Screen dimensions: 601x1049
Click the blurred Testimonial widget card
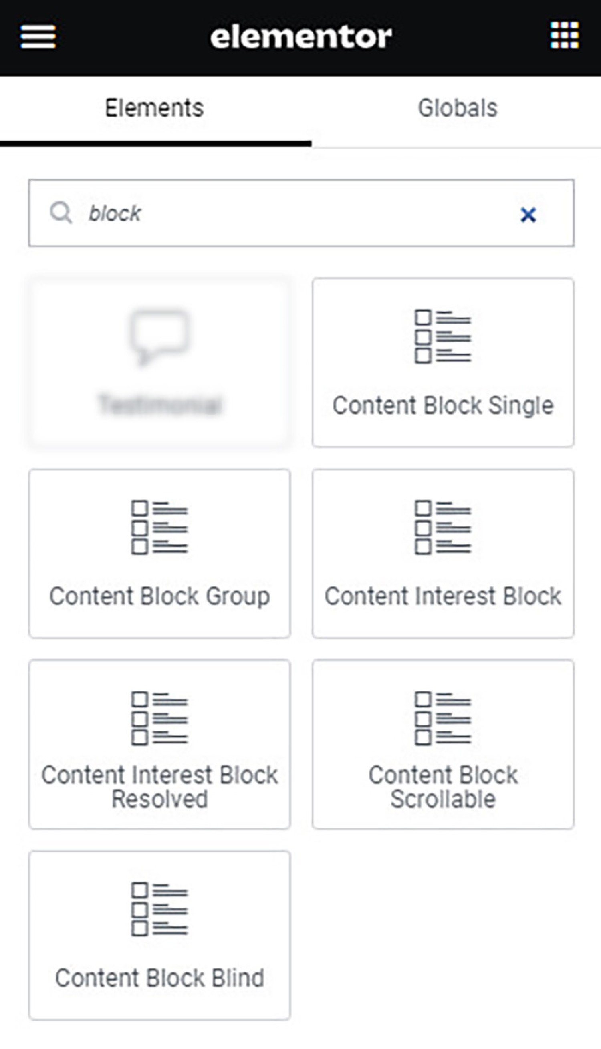(159, 362)
